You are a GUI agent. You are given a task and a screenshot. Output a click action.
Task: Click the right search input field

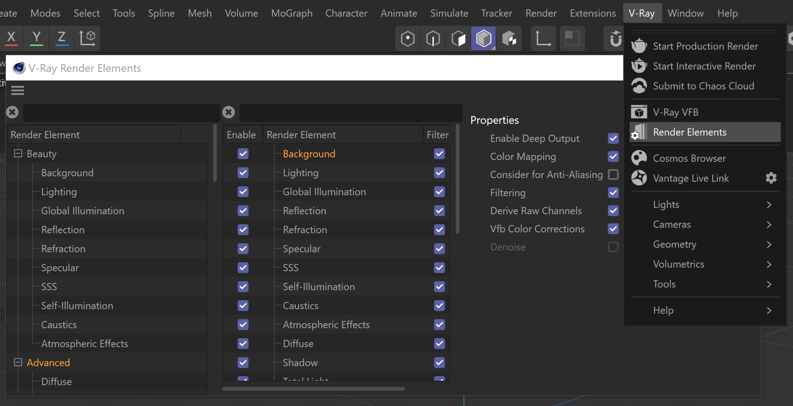(x=351, y=113)
